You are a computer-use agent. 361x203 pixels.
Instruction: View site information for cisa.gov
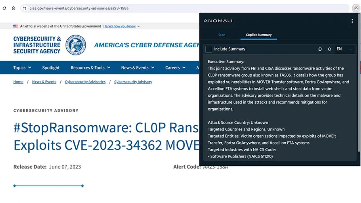pos(24,9)
